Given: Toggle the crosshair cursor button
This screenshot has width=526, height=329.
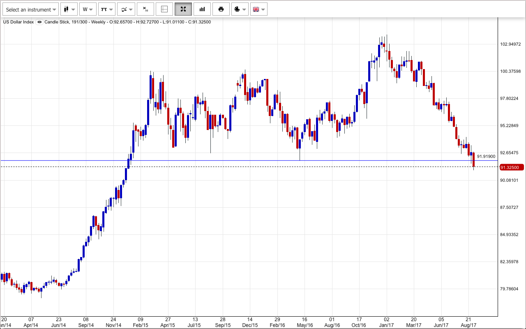Looking at the screenshot, I should click(x=164, y=9).
